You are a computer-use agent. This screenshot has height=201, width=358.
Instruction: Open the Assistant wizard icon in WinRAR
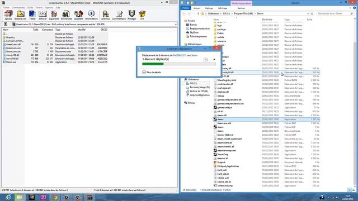pos(78,15)
